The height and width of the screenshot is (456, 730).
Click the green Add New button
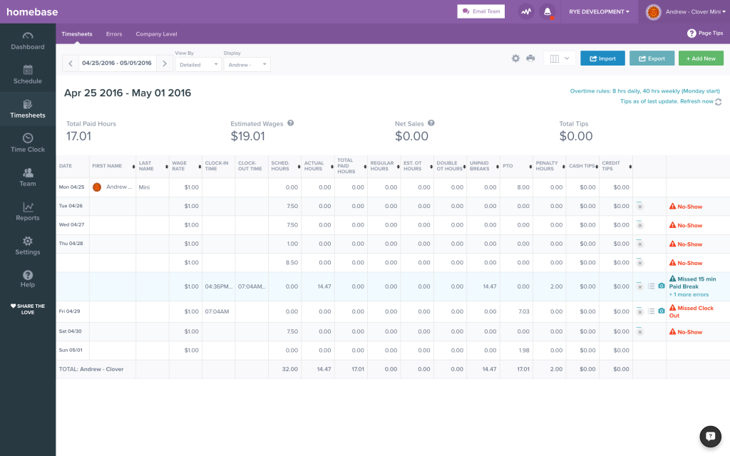click(701, 58)
